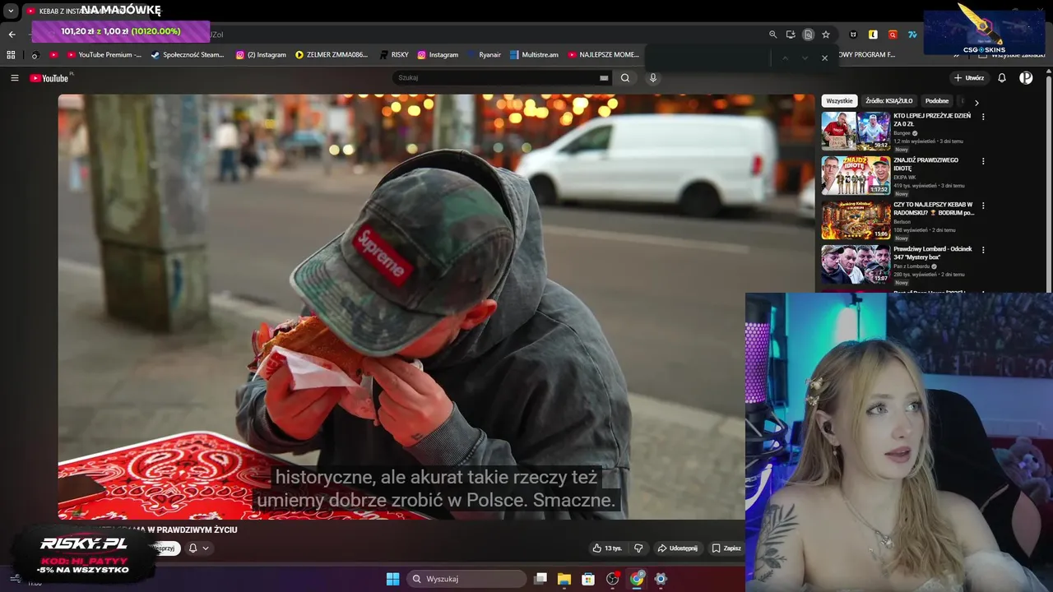
Task: Click the Udostępnij share button
Action: click(677, 548)
